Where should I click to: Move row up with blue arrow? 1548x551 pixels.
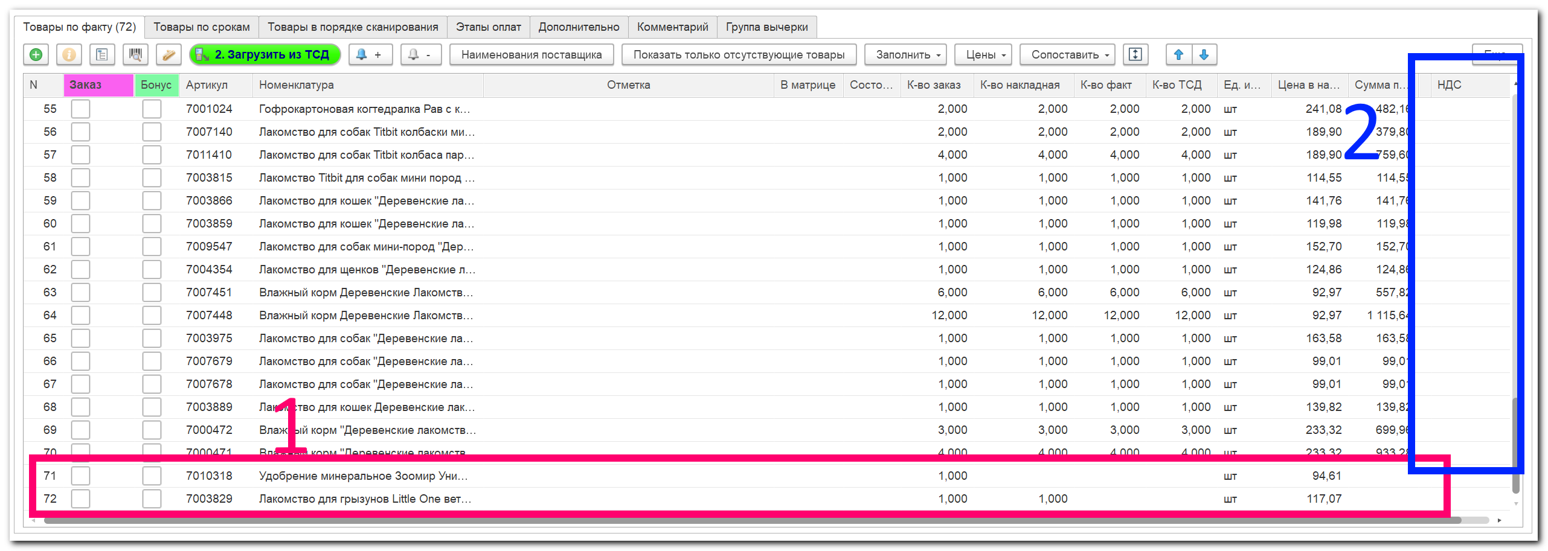coord(1178,55)
